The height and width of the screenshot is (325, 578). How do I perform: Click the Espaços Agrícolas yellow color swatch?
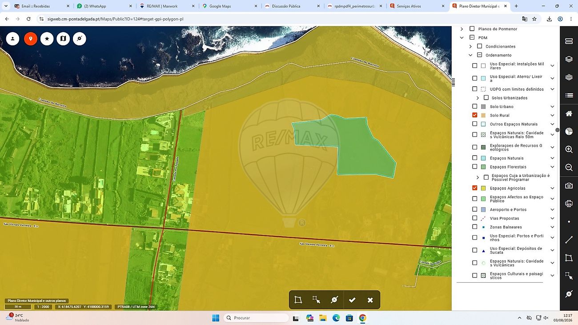pos(483,189)
